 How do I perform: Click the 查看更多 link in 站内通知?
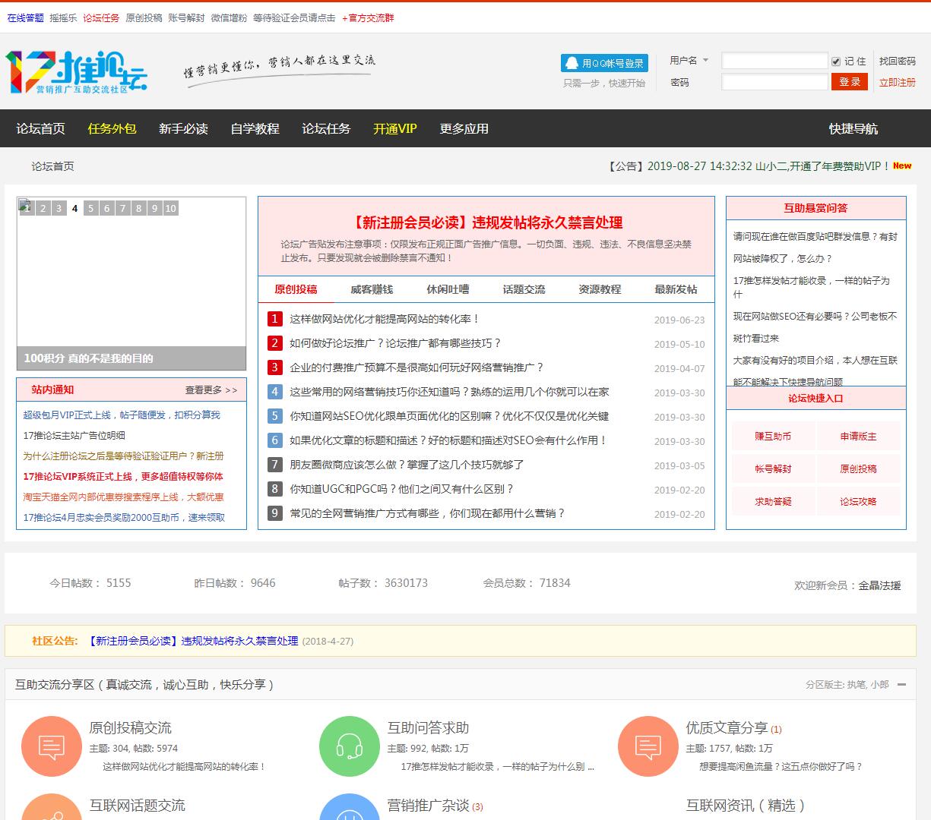click(211, 390)
